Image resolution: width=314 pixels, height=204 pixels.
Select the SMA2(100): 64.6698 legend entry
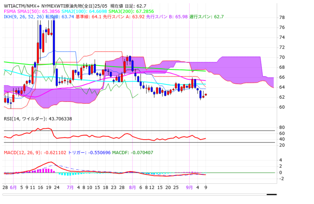(x=84, y=11)
